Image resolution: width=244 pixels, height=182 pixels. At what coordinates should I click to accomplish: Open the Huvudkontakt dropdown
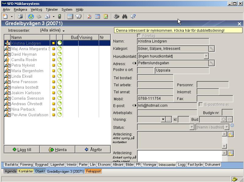pos(206,56)
